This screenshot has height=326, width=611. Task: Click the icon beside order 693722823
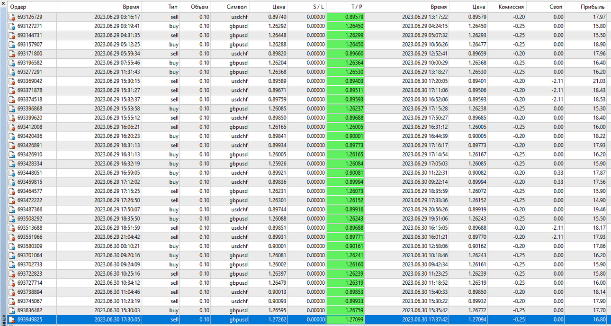point(12,274)
